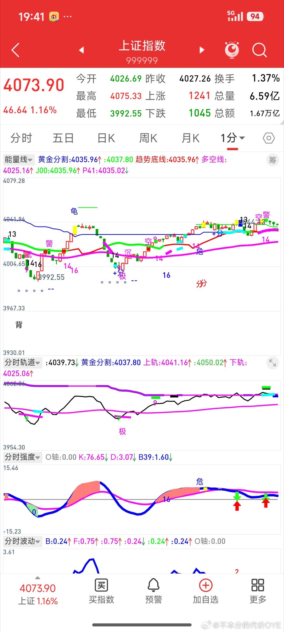This screenshot has height=632, width=284.
Task: Tap 上涨 count 1241
Action: pyautogui.click(x=200, y=96)
